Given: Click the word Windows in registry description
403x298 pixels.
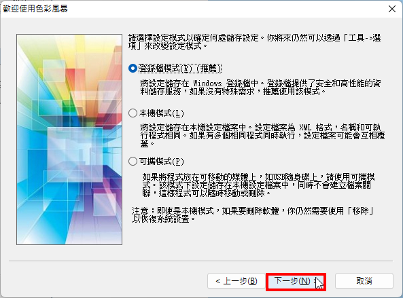Looking at the screenshot, I should coord(207,83).
